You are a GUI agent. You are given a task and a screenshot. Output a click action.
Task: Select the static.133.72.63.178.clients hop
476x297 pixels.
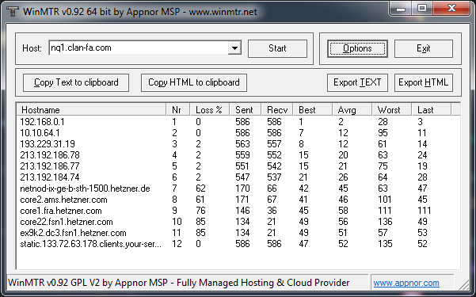[x=238, y=244]
